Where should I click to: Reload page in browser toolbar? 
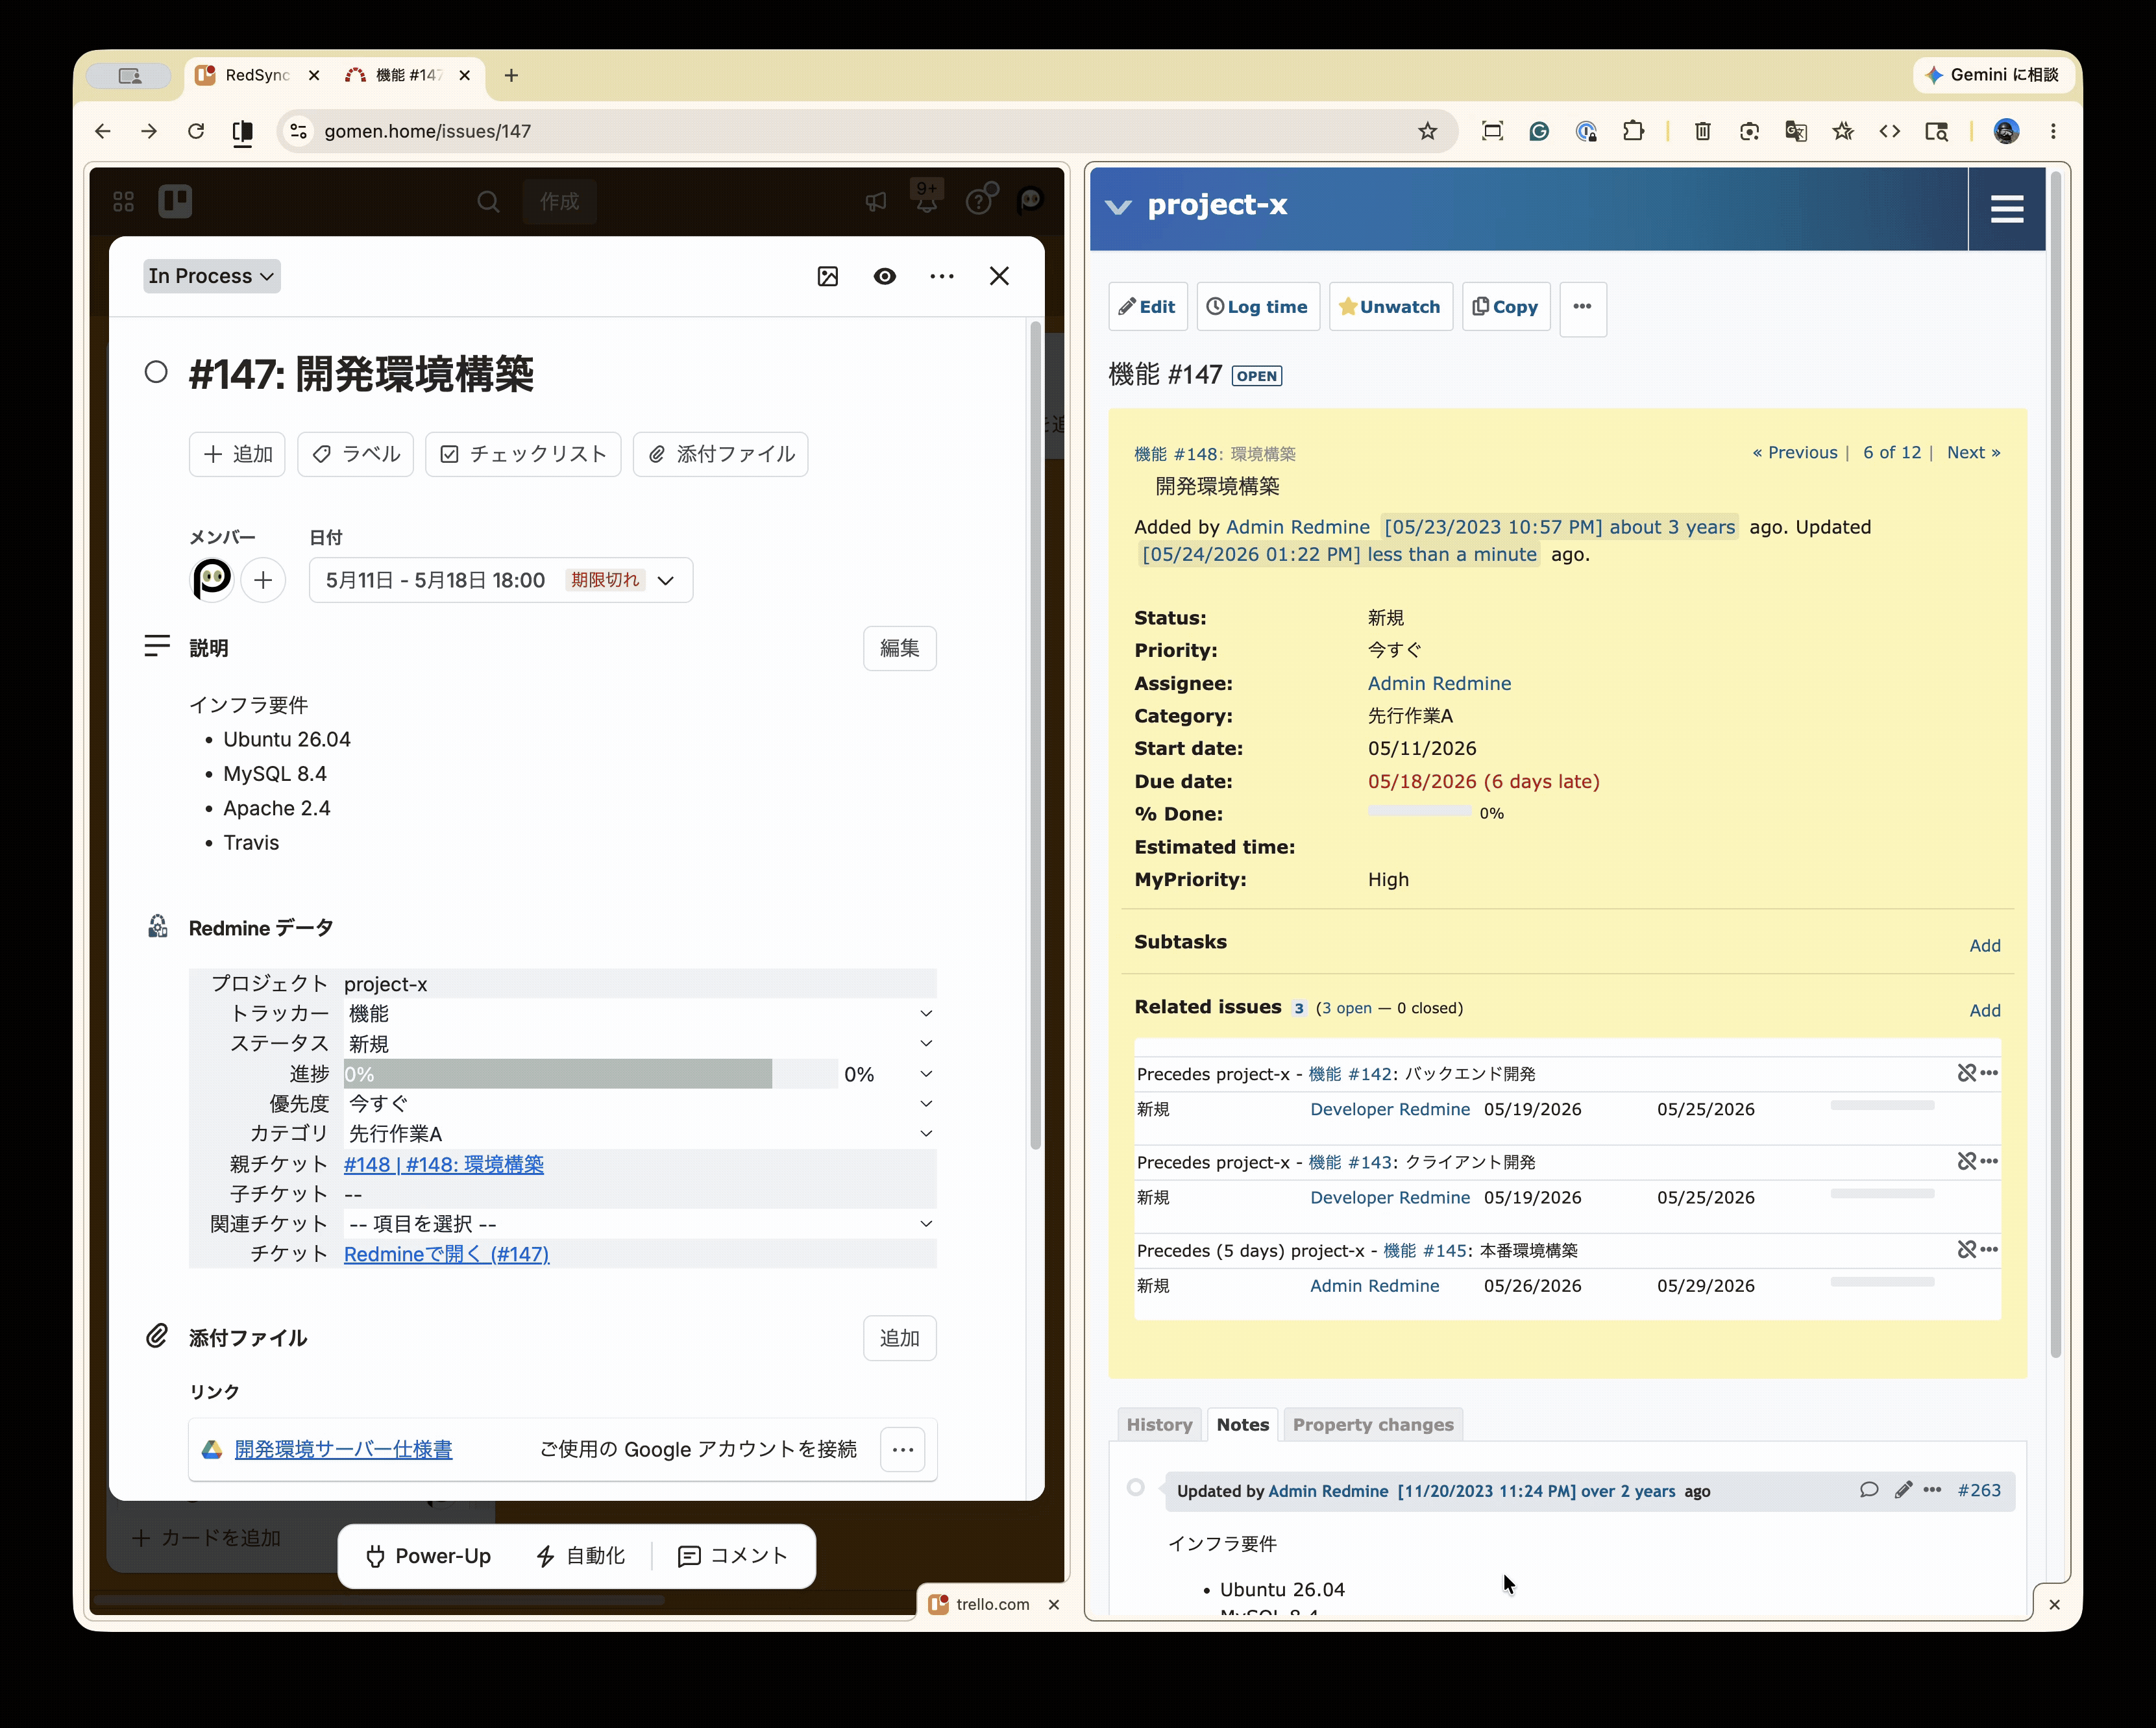196,131
